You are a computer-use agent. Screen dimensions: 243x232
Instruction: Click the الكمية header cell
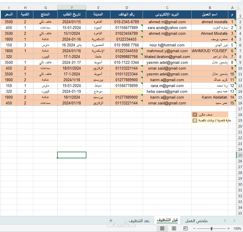click(x=25, y=14)
